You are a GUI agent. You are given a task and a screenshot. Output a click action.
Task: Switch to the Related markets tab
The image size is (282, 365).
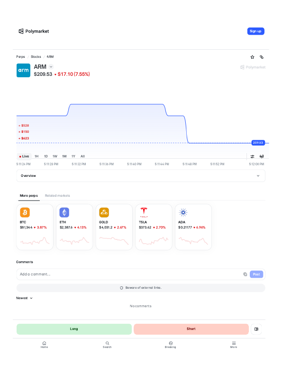pos(57,196)
